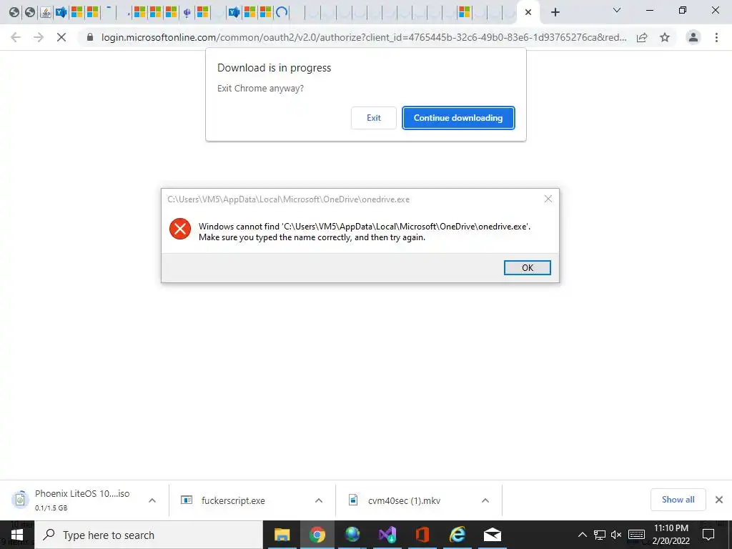
Task: Click the browser forward arrow
Action: tap(39, 37)
